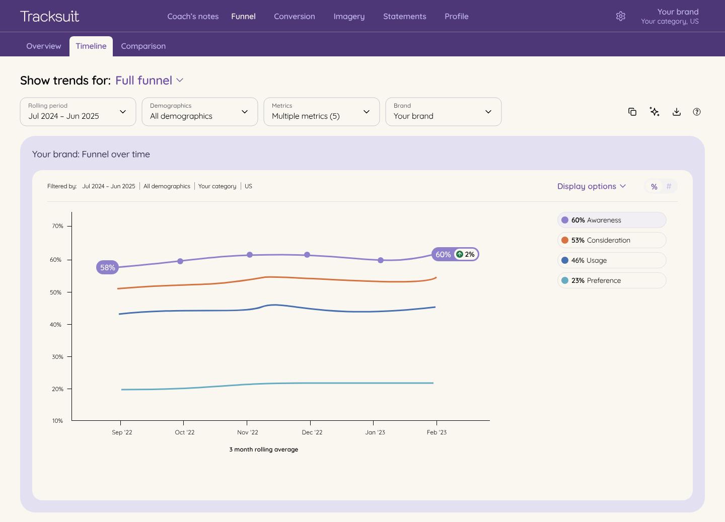The image size is (725, 522).
Task: Click the copy chart icon
Action: (x=632, y=112)
